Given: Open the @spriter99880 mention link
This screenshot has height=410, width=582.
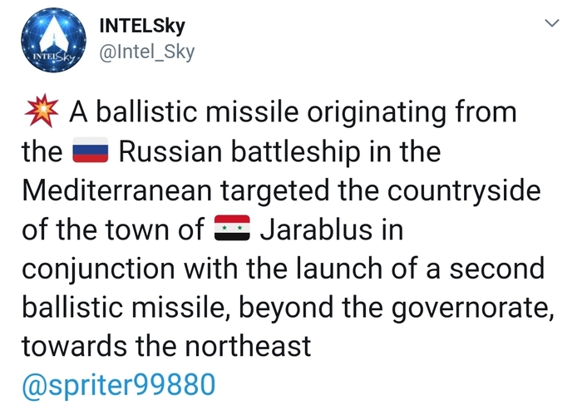Looking at the screenshot, I should tap(119, 384).
